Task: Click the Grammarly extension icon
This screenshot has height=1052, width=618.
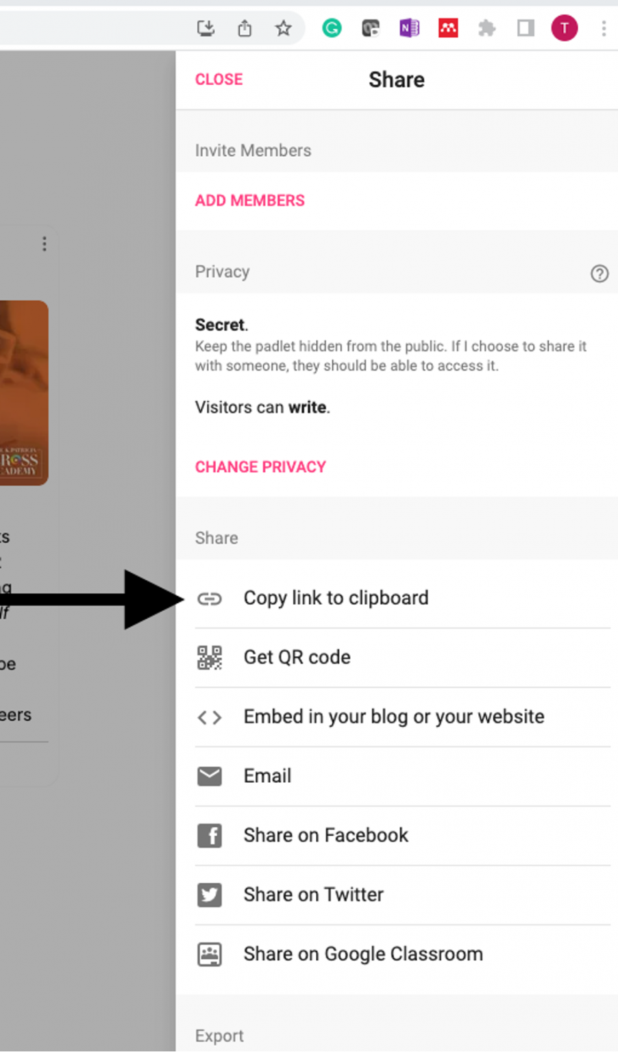Action: click(x=332, y=28)
